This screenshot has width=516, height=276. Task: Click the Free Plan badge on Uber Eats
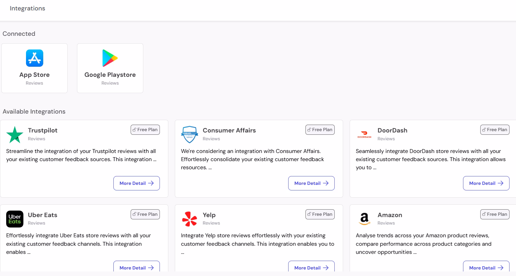tap(145, 214)
